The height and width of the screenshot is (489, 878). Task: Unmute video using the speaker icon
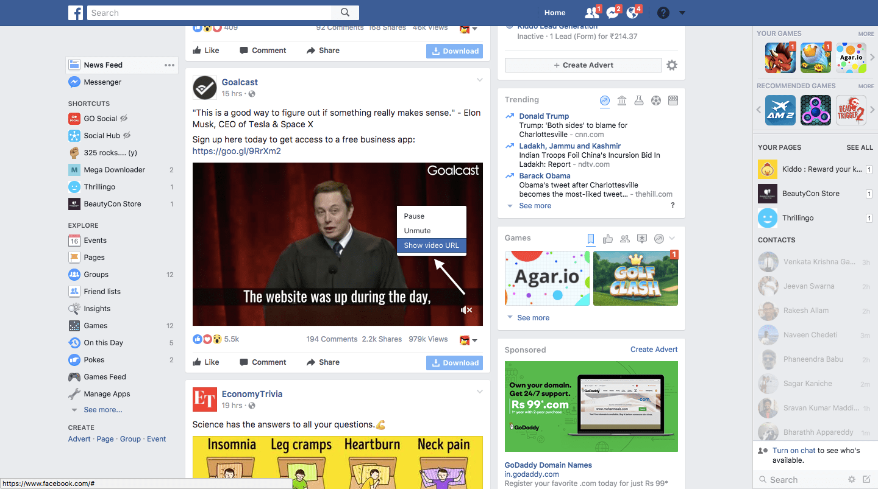466,310
